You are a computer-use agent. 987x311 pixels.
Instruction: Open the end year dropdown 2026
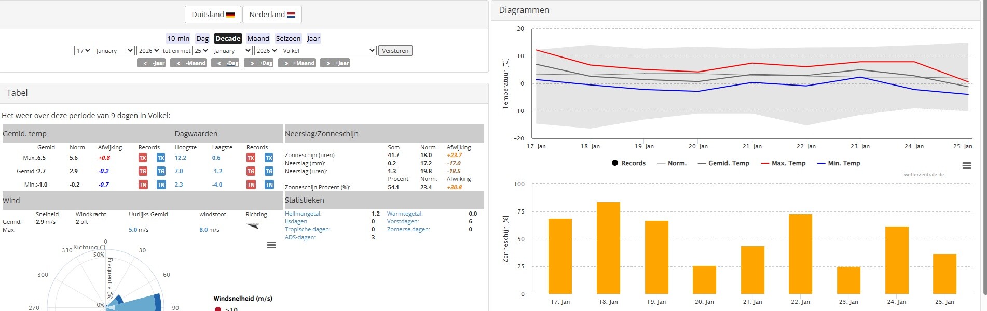(x=267, y=51)
